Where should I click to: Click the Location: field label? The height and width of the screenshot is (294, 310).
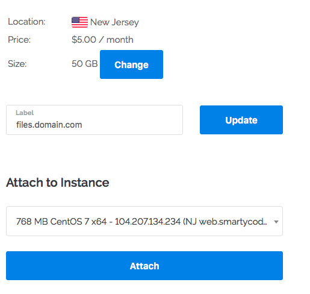coord(26,22)
